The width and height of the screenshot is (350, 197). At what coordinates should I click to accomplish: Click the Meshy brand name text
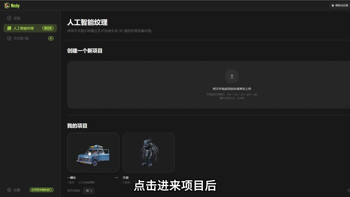coord(15,5)
